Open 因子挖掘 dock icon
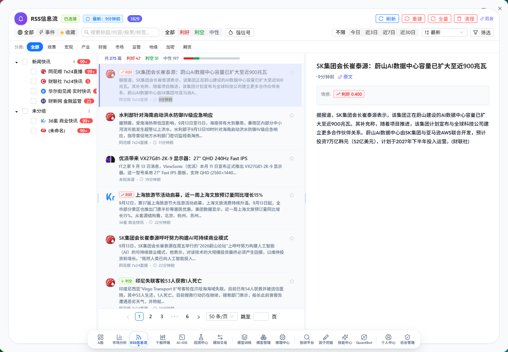508x352 pixels. [326, 339]
